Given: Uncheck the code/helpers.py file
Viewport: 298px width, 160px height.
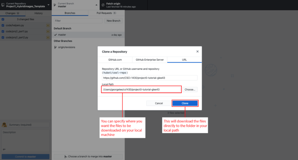Looking at the screenshot, I should click(3, 25).
